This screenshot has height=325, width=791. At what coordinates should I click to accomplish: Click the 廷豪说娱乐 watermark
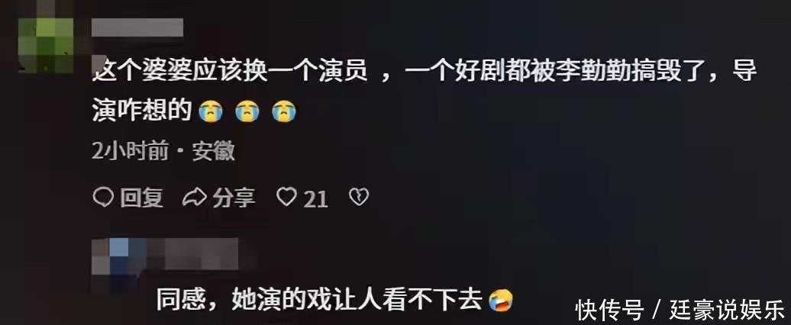coord(728,309)
